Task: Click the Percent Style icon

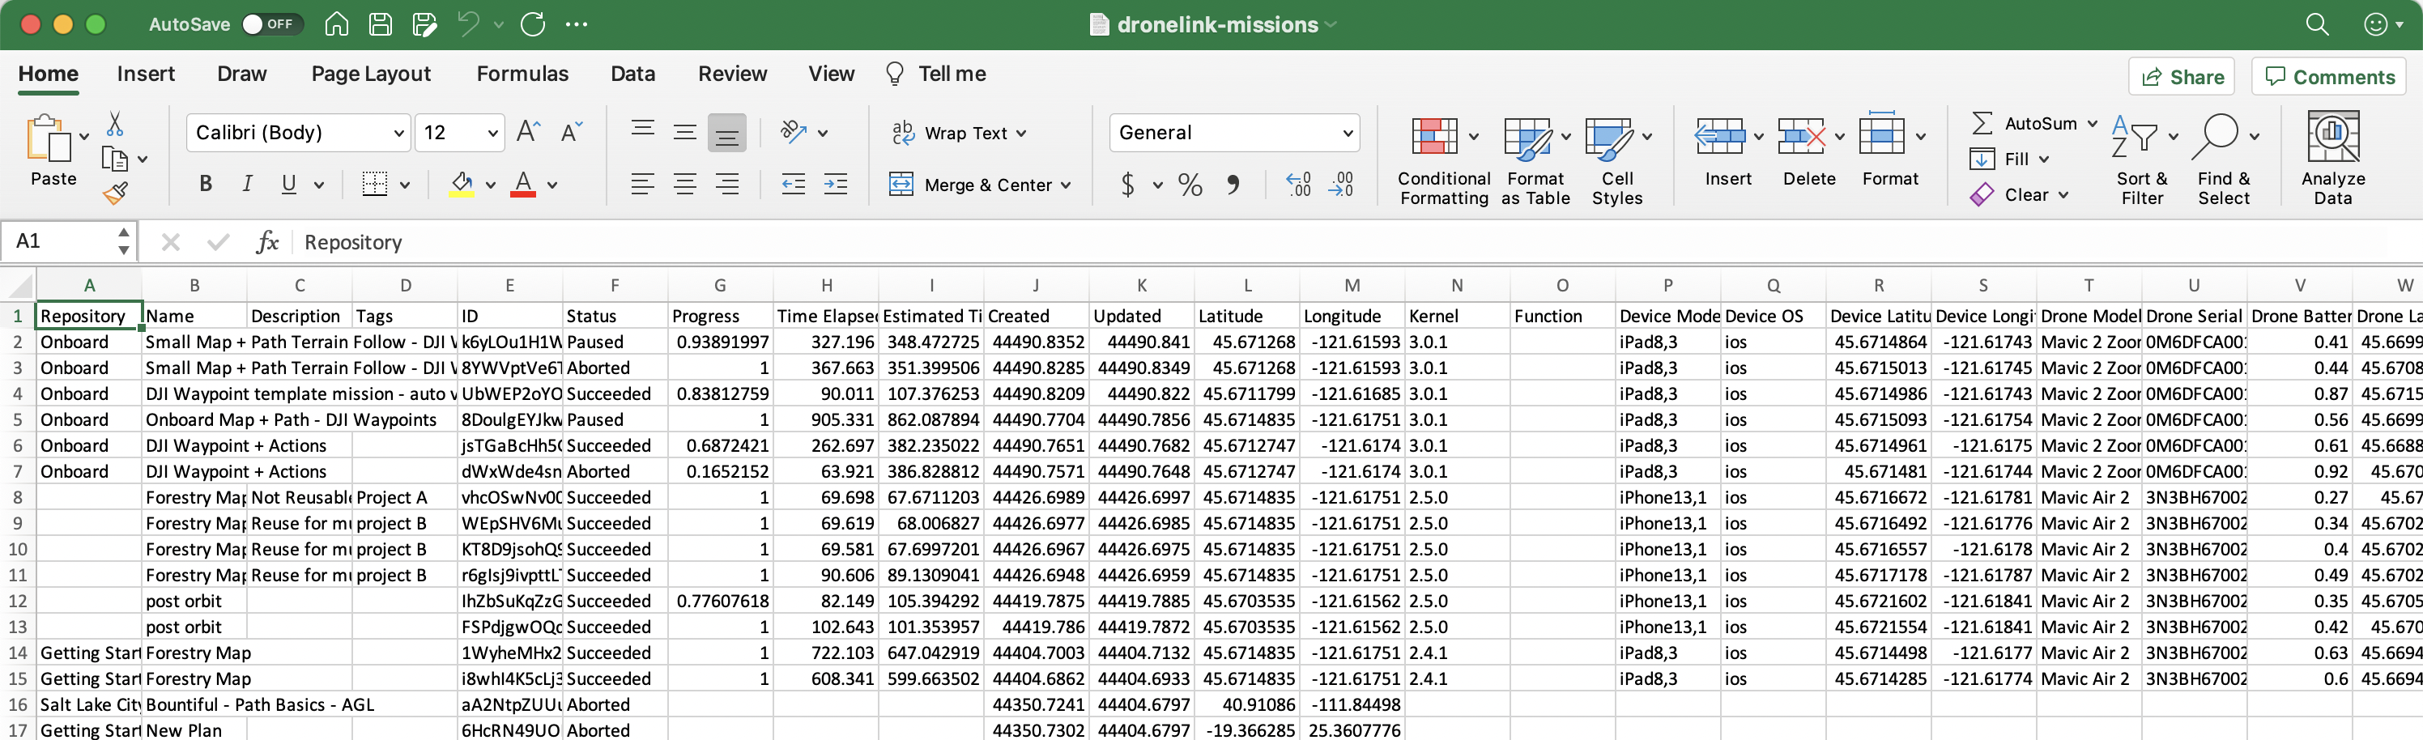Action: [1190, 185]
